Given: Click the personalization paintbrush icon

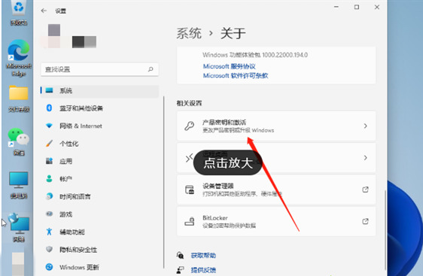Looking at the screenshot, I should [x=49, y=144].
